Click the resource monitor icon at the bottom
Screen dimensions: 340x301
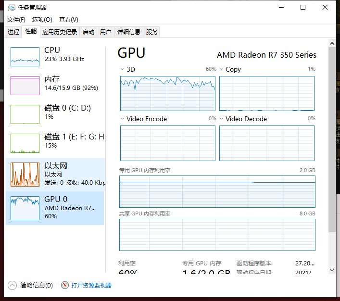click(x=64, y=285)
